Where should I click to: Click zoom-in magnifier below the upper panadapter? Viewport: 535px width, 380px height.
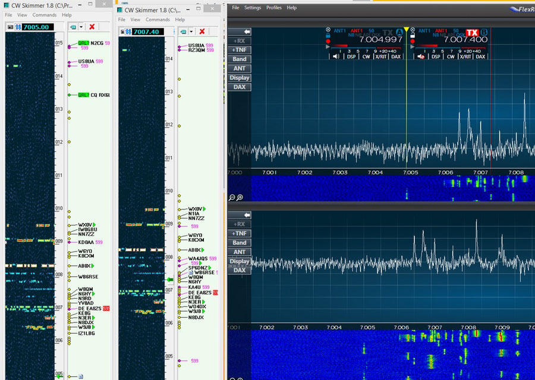click(x=239, y=197)
